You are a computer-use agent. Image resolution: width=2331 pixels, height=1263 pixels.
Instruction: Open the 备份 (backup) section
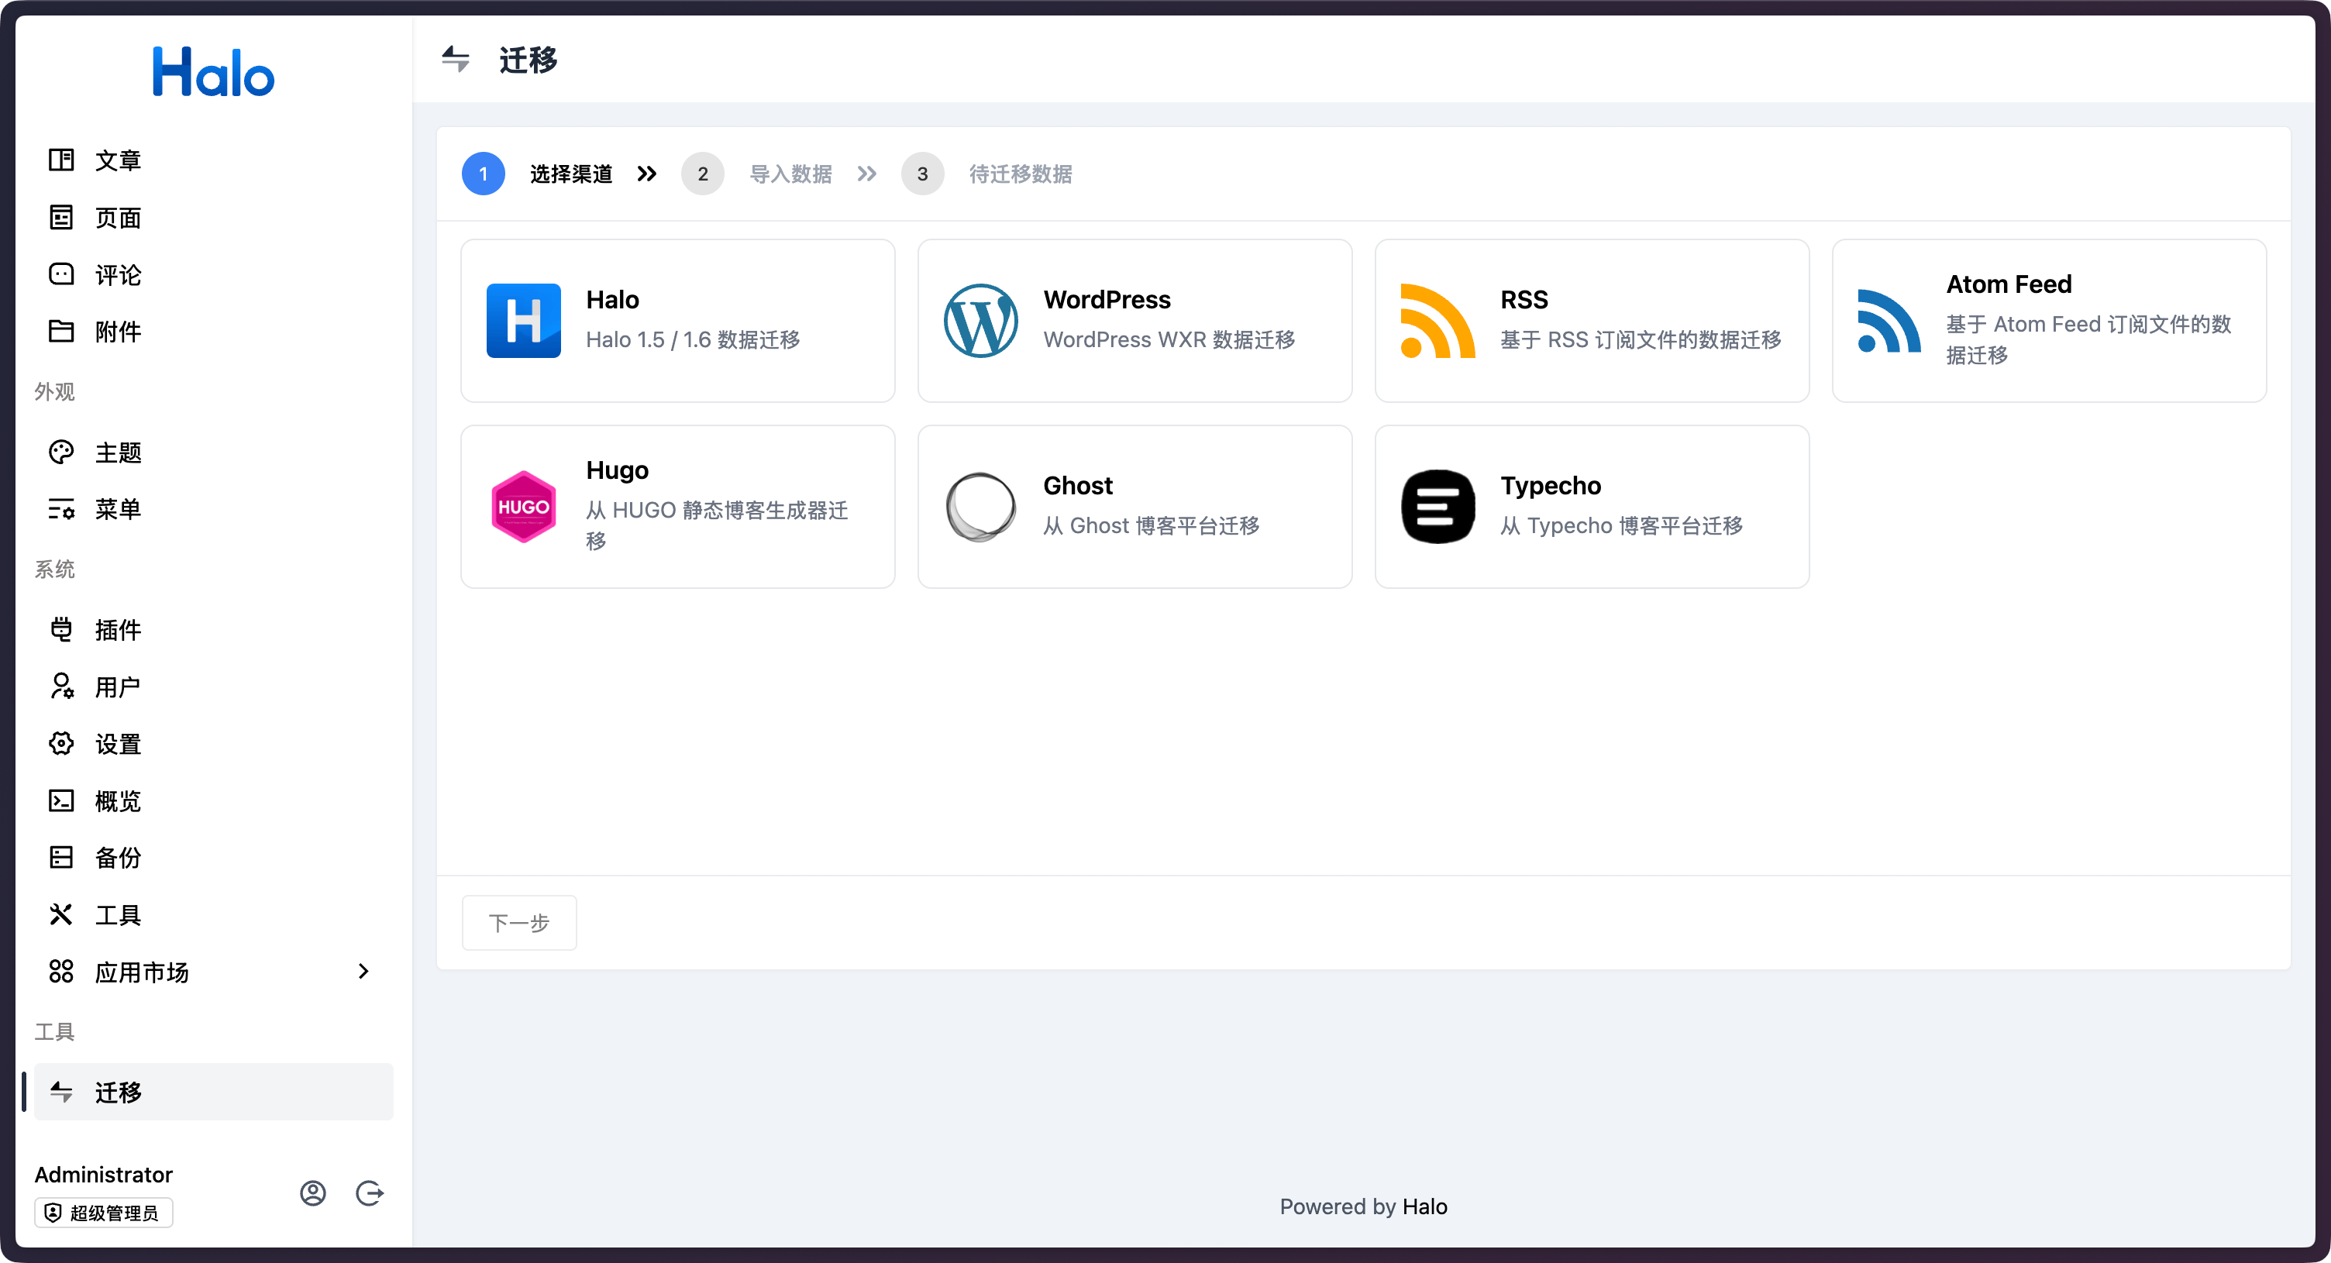117,857
